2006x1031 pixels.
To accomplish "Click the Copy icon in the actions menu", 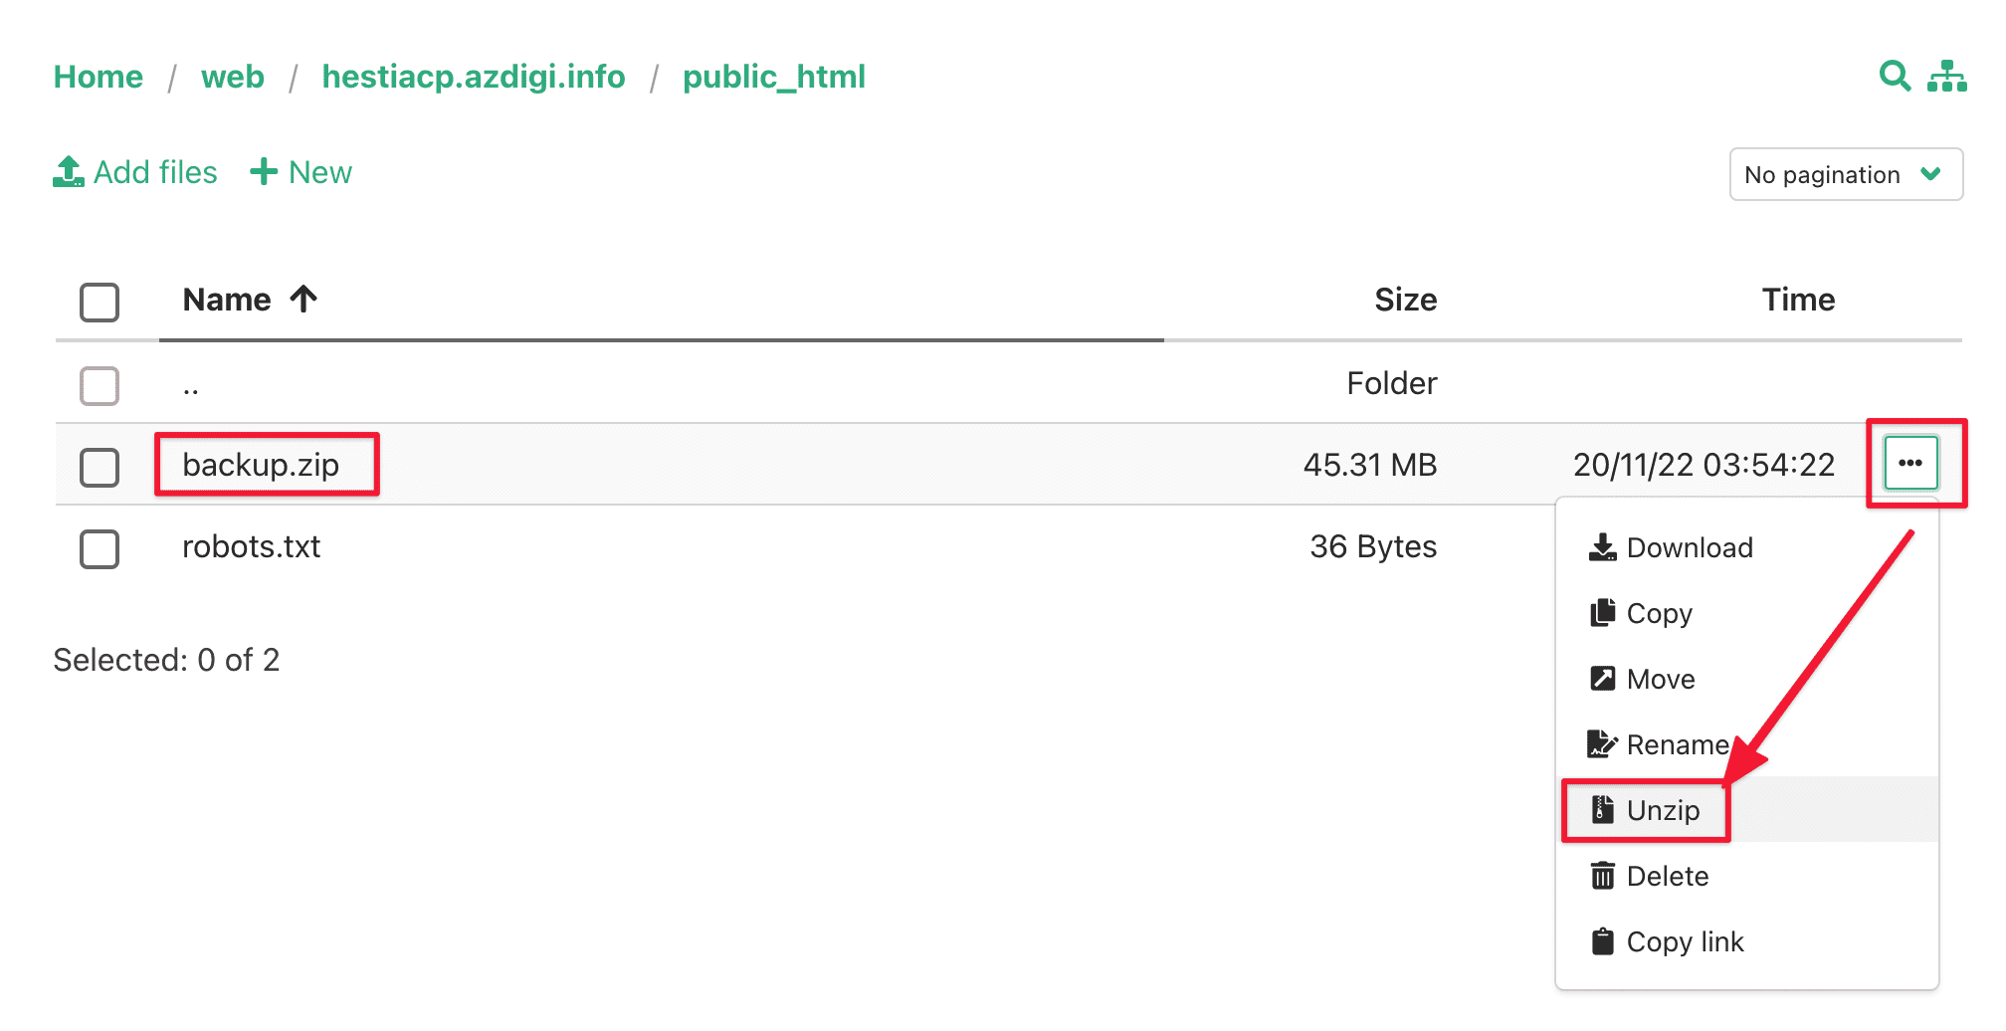I will coord(1602,612).
